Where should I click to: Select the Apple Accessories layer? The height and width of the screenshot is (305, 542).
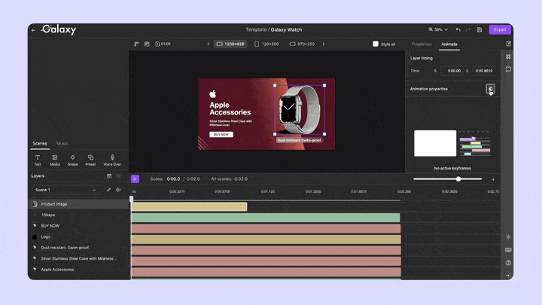pyautogui.click(x=78, y=270)
